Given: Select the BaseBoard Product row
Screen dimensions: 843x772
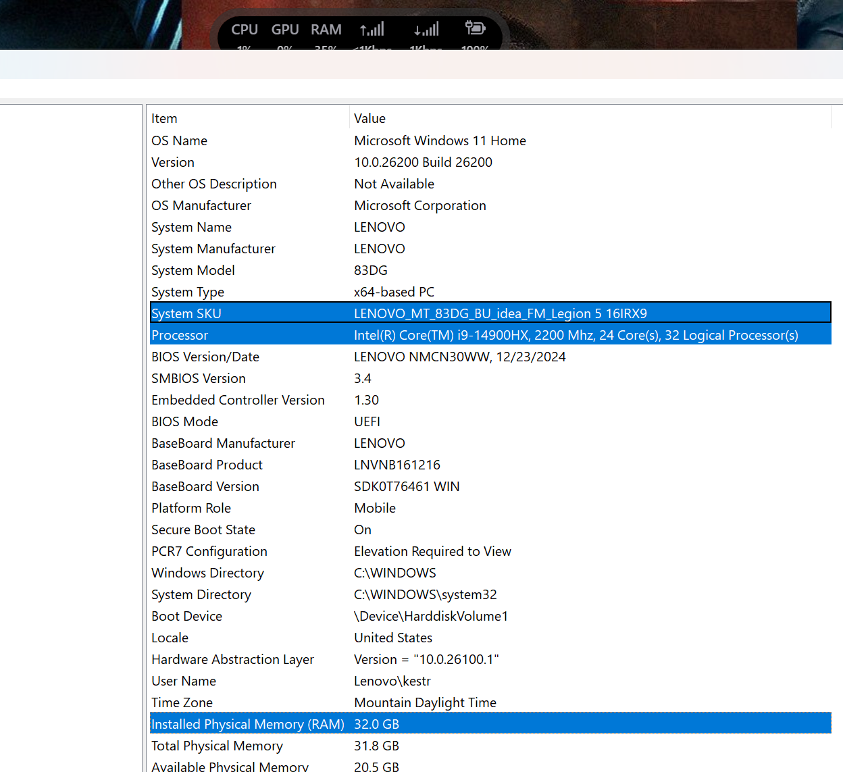Looking at the screenshot, I should [490, 465].
